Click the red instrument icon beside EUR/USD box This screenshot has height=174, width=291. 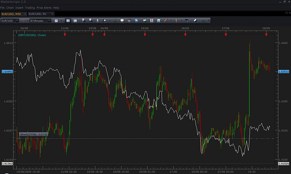[23, 21]
